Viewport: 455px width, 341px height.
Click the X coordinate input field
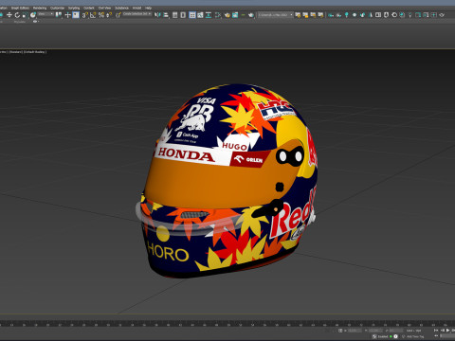tap(355, 331)
